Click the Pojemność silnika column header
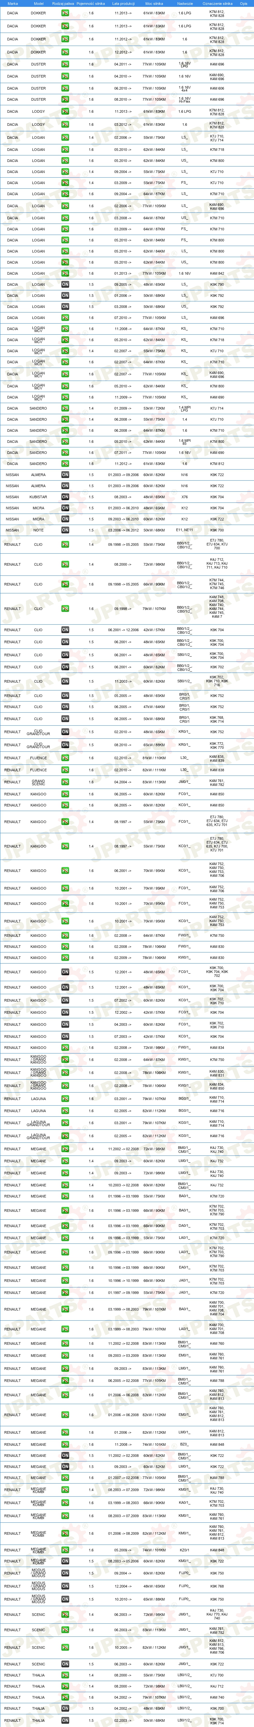This screenshot has width=254, height=1727. click(91, 3)
